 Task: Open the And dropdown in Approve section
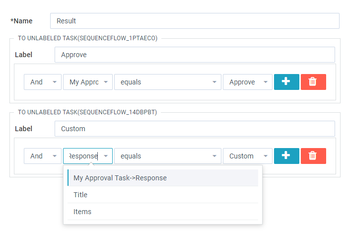[42, 82]
